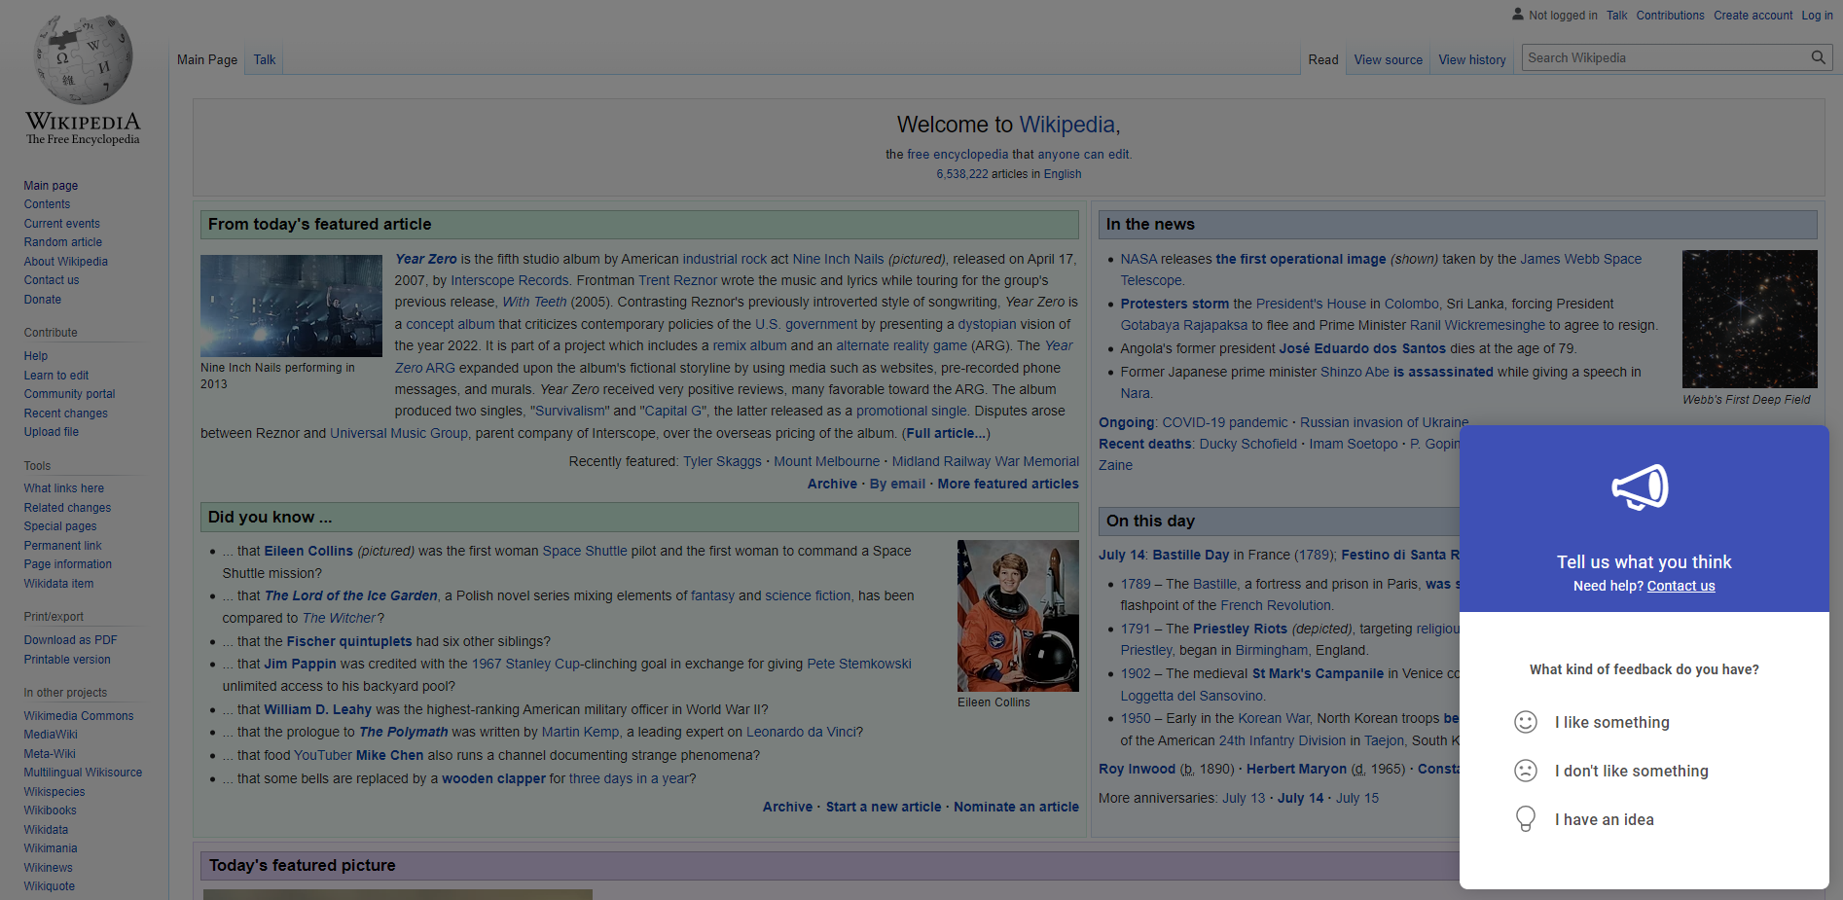Open July 15 anniversaries link

click(1357, 798)
